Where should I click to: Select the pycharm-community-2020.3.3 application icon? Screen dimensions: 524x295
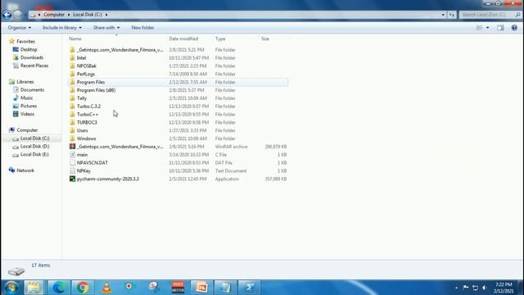pyautogui.click(x=72, y=179)
